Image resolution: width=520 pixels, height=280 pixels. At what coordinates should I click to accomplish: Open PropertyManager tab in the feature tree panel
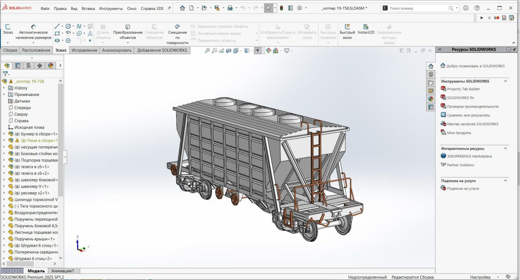pyautogui.click(x=18, y=65)
